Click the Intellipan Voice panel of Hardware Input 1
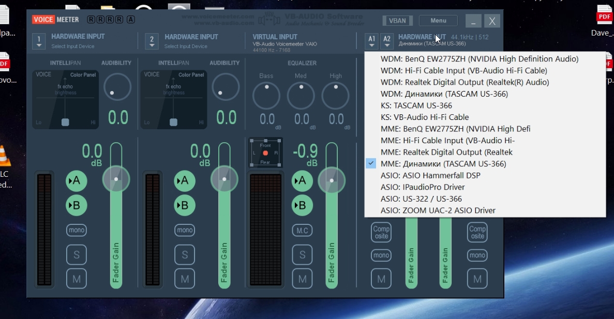The width and height of the screenshot is (614, 319). pos(65,99)
